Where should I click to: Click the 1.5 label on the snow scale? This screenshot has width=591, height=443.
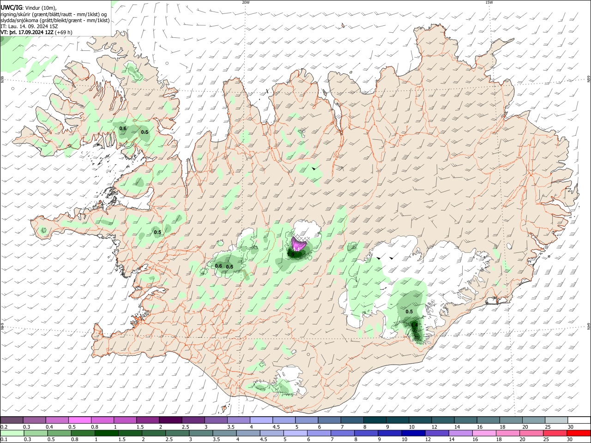[x=140, y=427]
